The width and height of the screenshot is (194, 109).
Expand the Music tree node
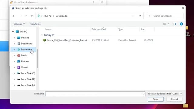[x=14, y=55]
